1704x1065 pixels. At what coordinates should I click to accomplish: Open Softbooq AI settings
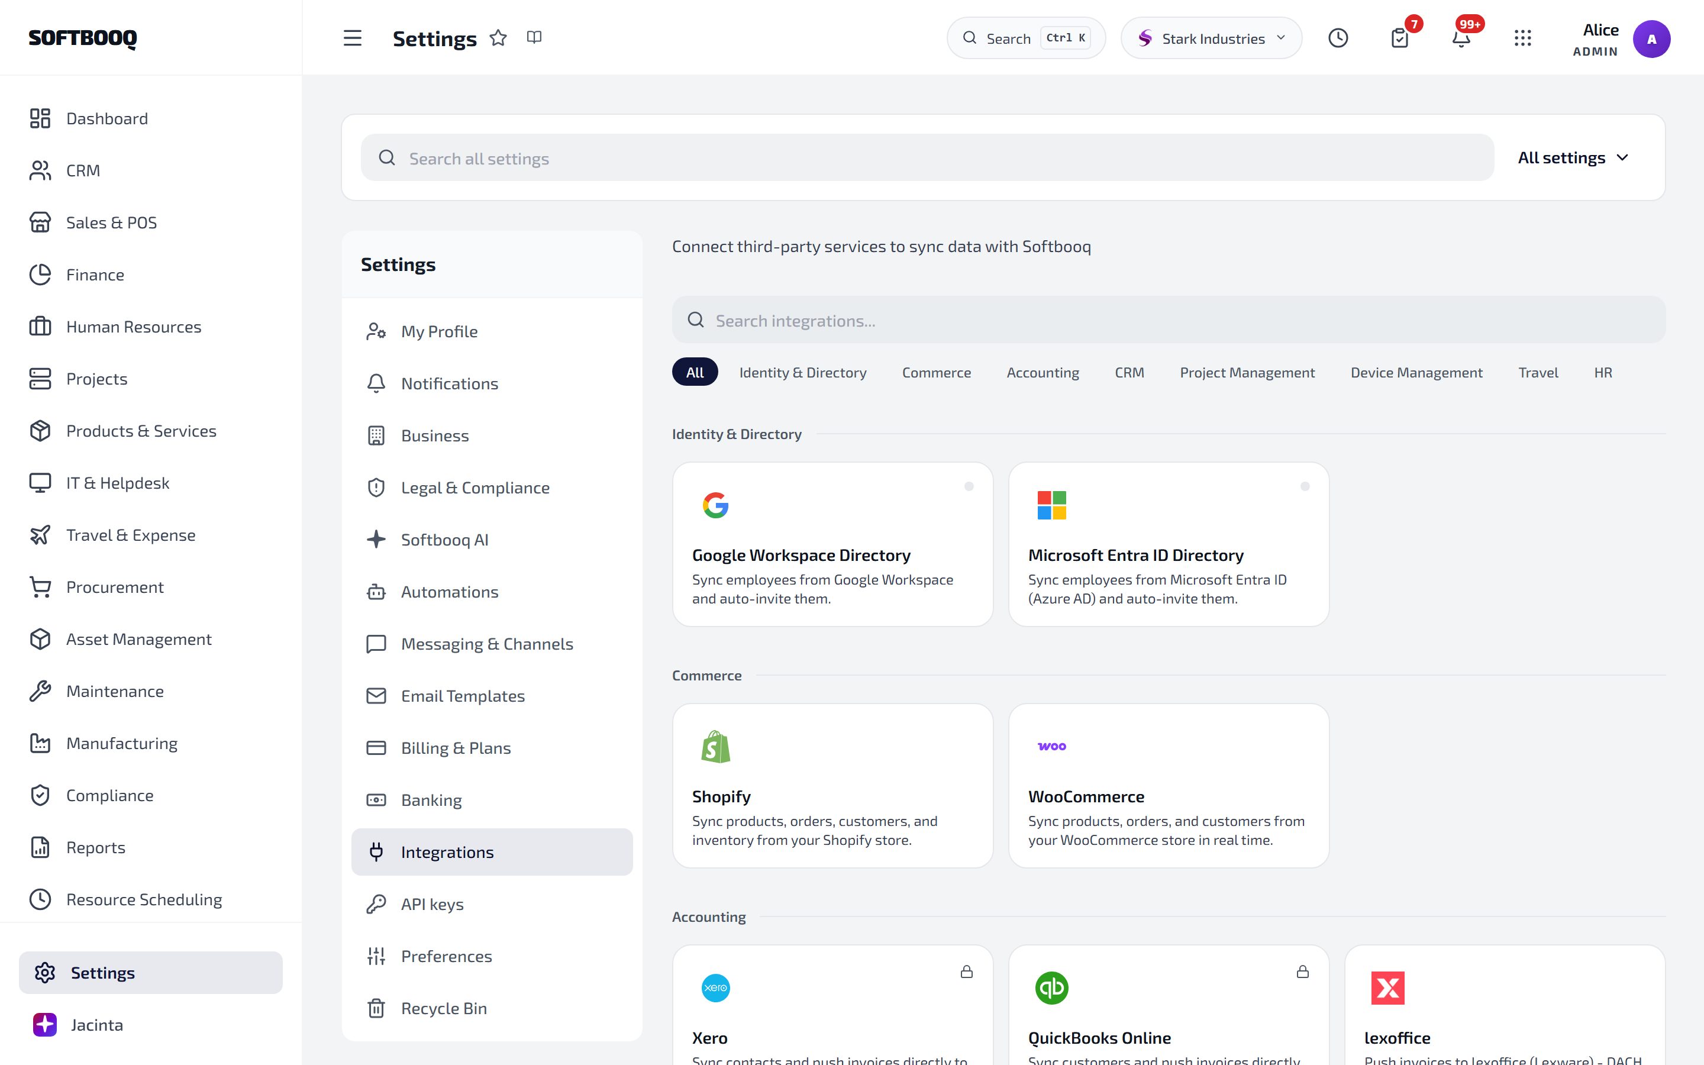click(492, 540)
